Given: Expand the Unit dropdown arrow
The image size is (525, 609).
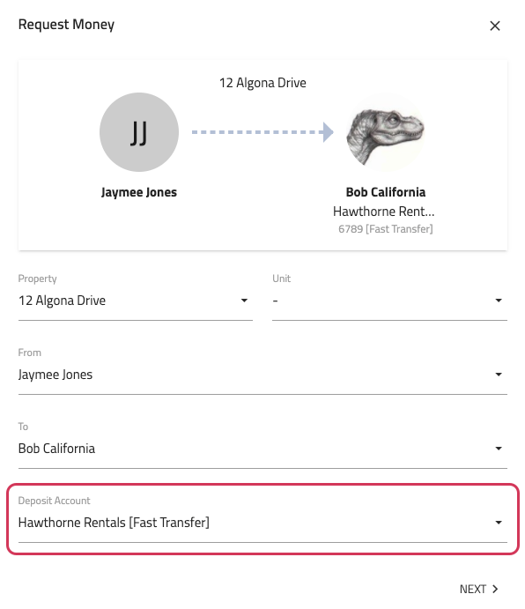Looking at the screenshot, I should pyautogui.click(x=499, y=301).
